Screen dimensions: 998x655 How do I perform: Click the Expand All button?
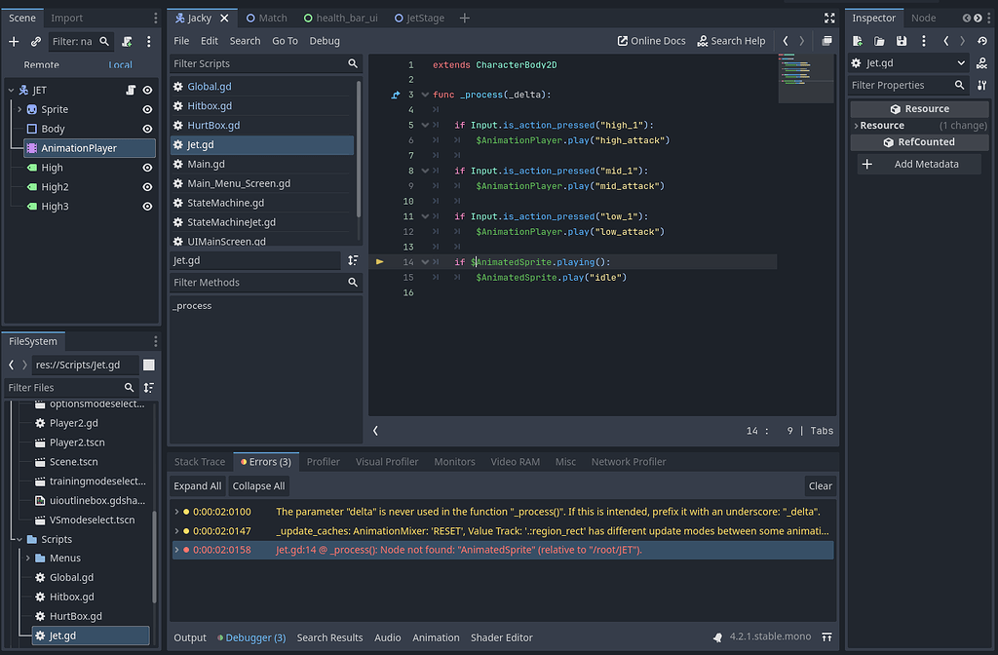click(x=198, y=485)
